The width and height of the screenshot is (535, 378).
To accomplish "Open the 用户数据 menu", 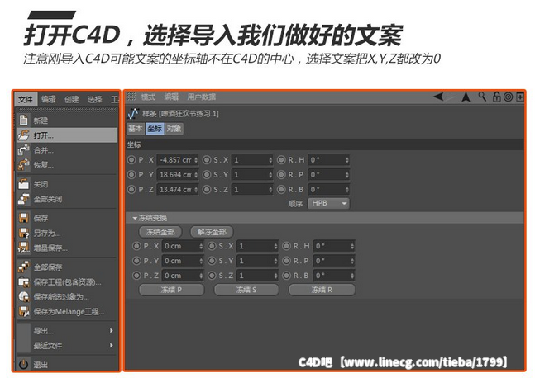I will tap(201, 97).
